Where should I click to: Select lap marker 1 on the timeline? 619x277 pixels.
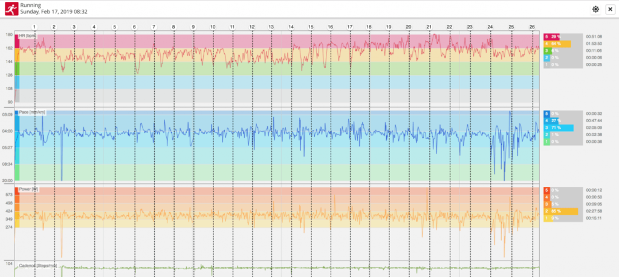[x=34, y=27]
